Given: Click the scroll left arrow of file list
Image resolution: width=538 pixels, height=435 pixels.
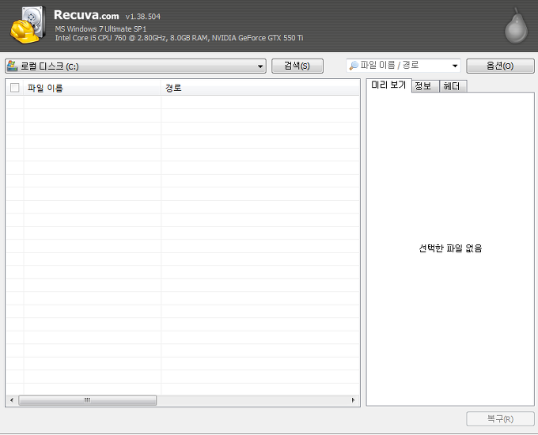Looking at the screenshot, I should click(12, 400).
